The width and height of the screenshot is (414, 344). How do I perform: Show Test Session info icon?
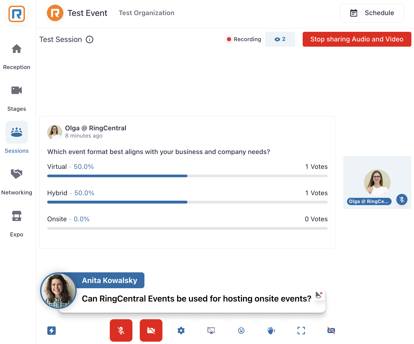pos(90,39)
